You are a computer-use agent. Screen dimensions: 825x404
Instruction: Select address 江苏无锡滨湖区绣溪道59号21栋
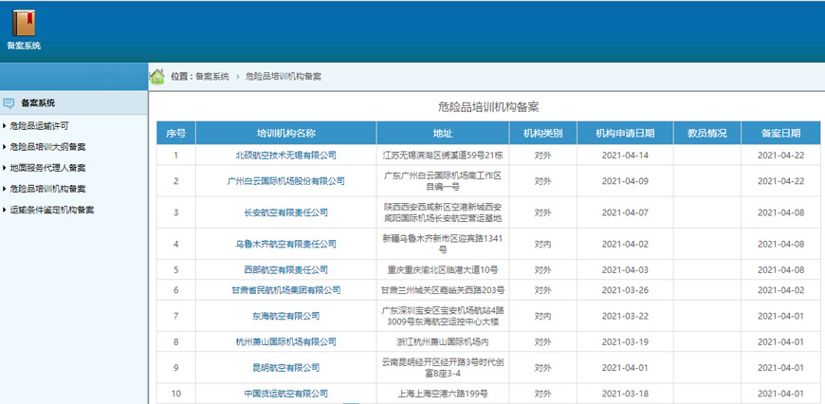[443, 156]
